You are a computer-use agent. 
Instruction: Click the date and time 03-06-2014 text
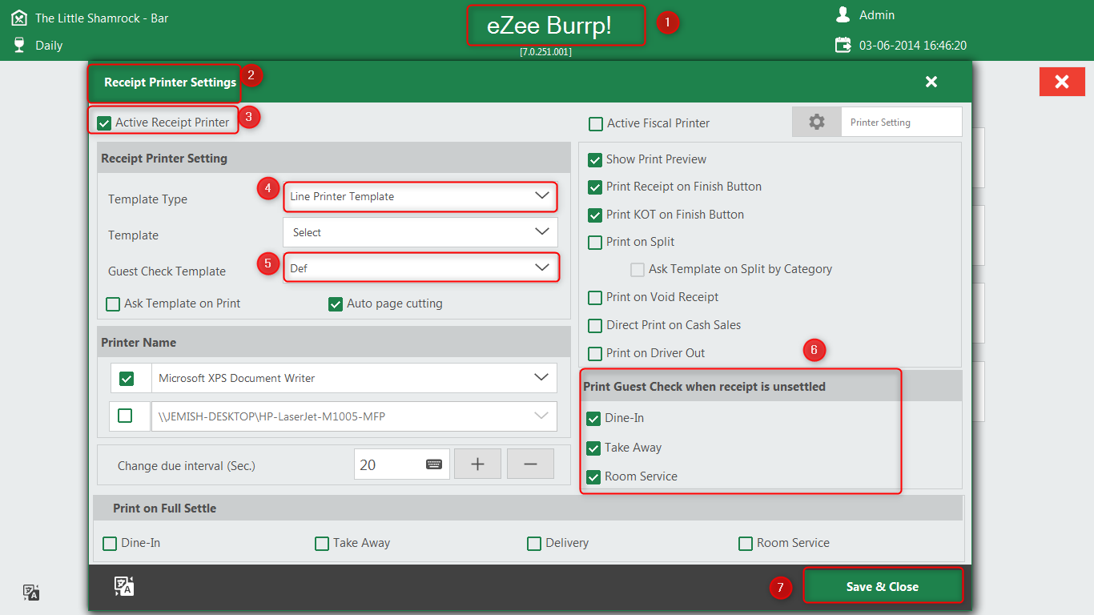click(913, 46)
